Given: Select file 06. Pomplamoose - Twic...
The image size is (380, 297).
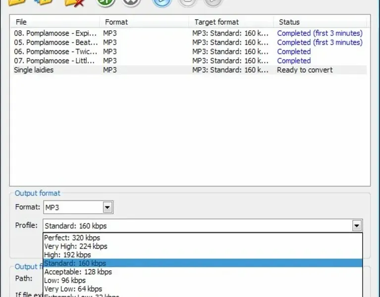Looking at the screenshot, I should pyautogui.click(x=55, y=51).
